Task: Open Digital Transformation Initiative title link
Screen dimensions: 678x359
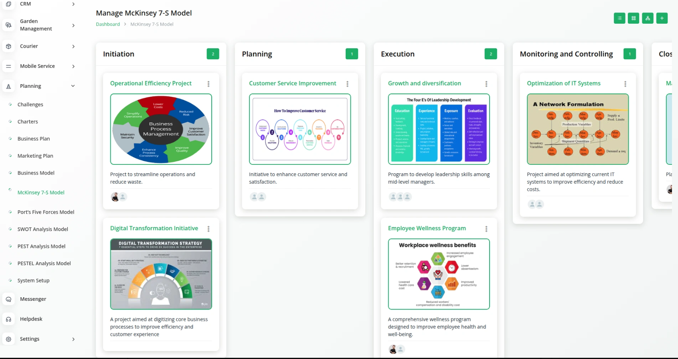Action: click(154, 228)
